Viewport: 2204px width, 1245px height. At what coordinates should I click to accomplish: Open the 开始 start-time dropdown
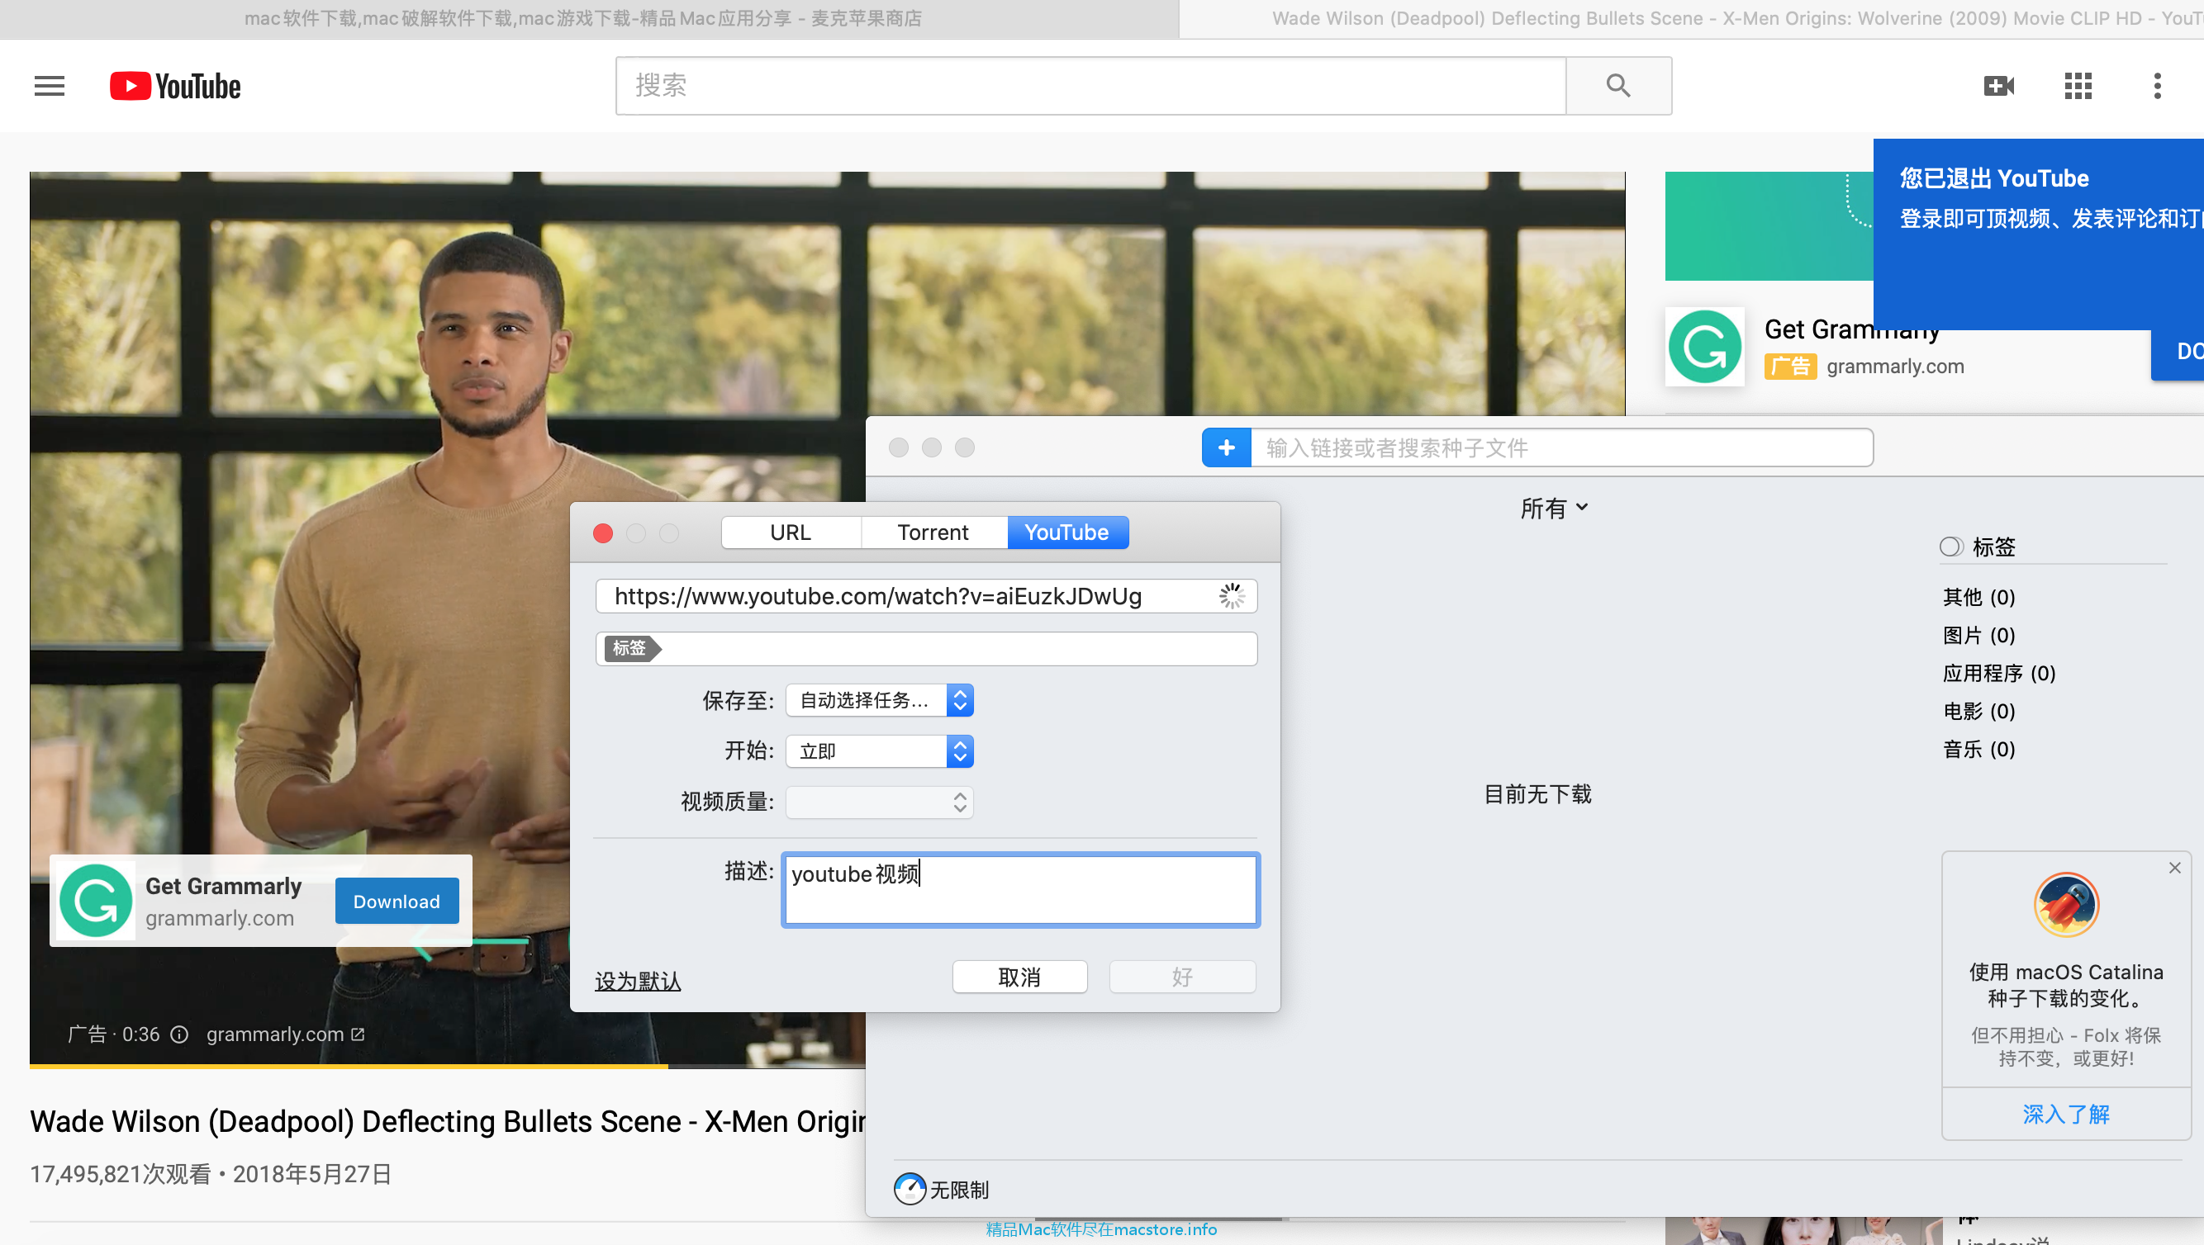(880, 750)
